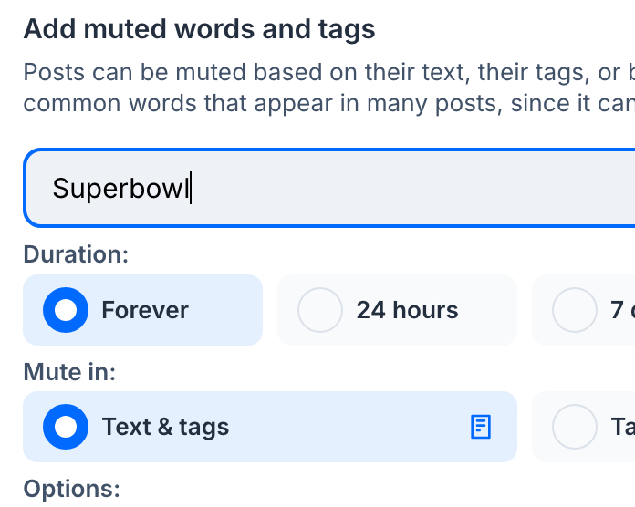Select the Forever duration radio button

[x=66, y=310]
